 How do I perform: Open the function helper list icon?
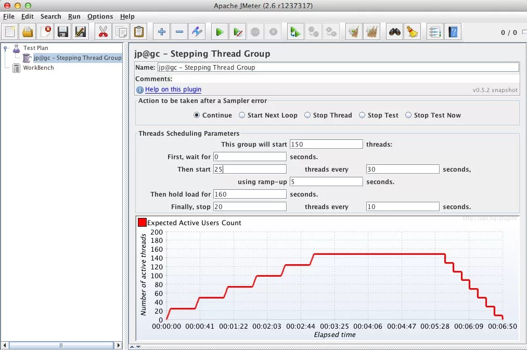[x=435, y=32]
